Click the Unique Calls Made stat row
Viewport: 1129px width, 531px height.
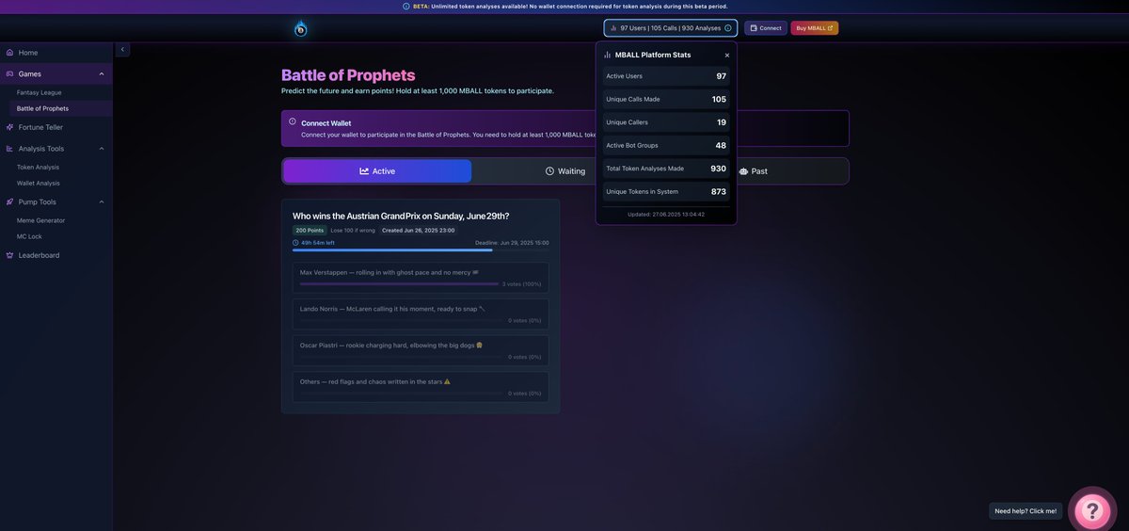pos(666,99)
